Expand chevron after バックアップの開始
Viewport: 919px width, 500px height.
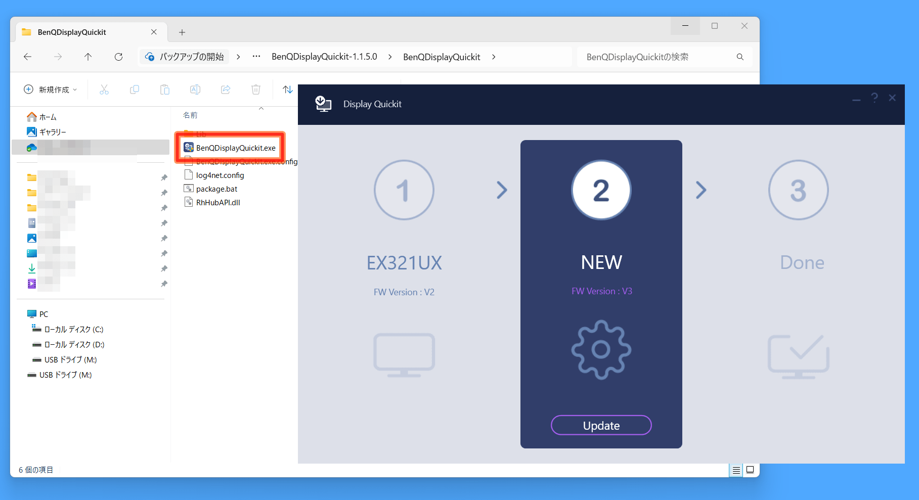[238, 57]
